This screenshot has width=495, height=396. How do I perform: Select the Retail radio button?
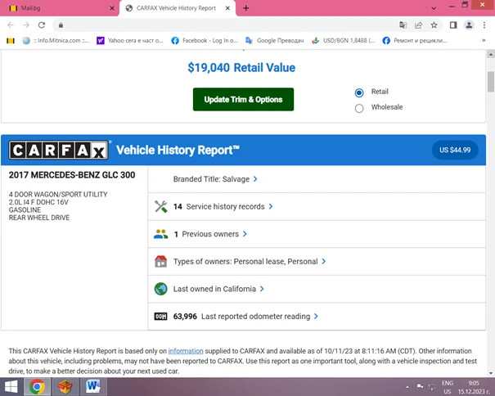point(359,92)
